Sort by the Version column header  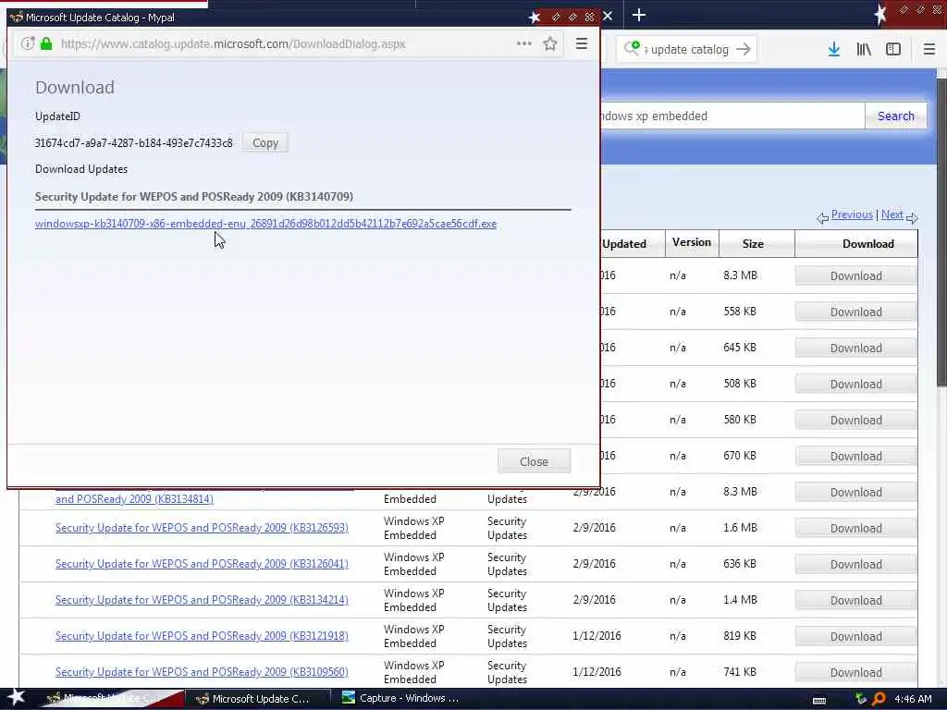coord(692,243)
